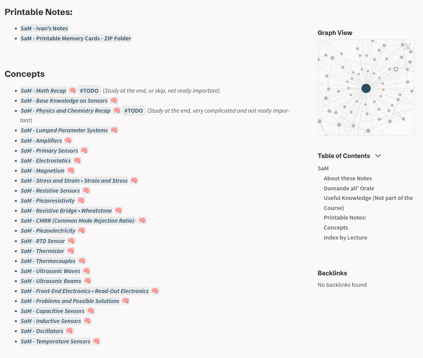Navigate to Domande all' Orale heading
Image resolution: width=423 pixels, height=358 pixels.
pos(349,188)
